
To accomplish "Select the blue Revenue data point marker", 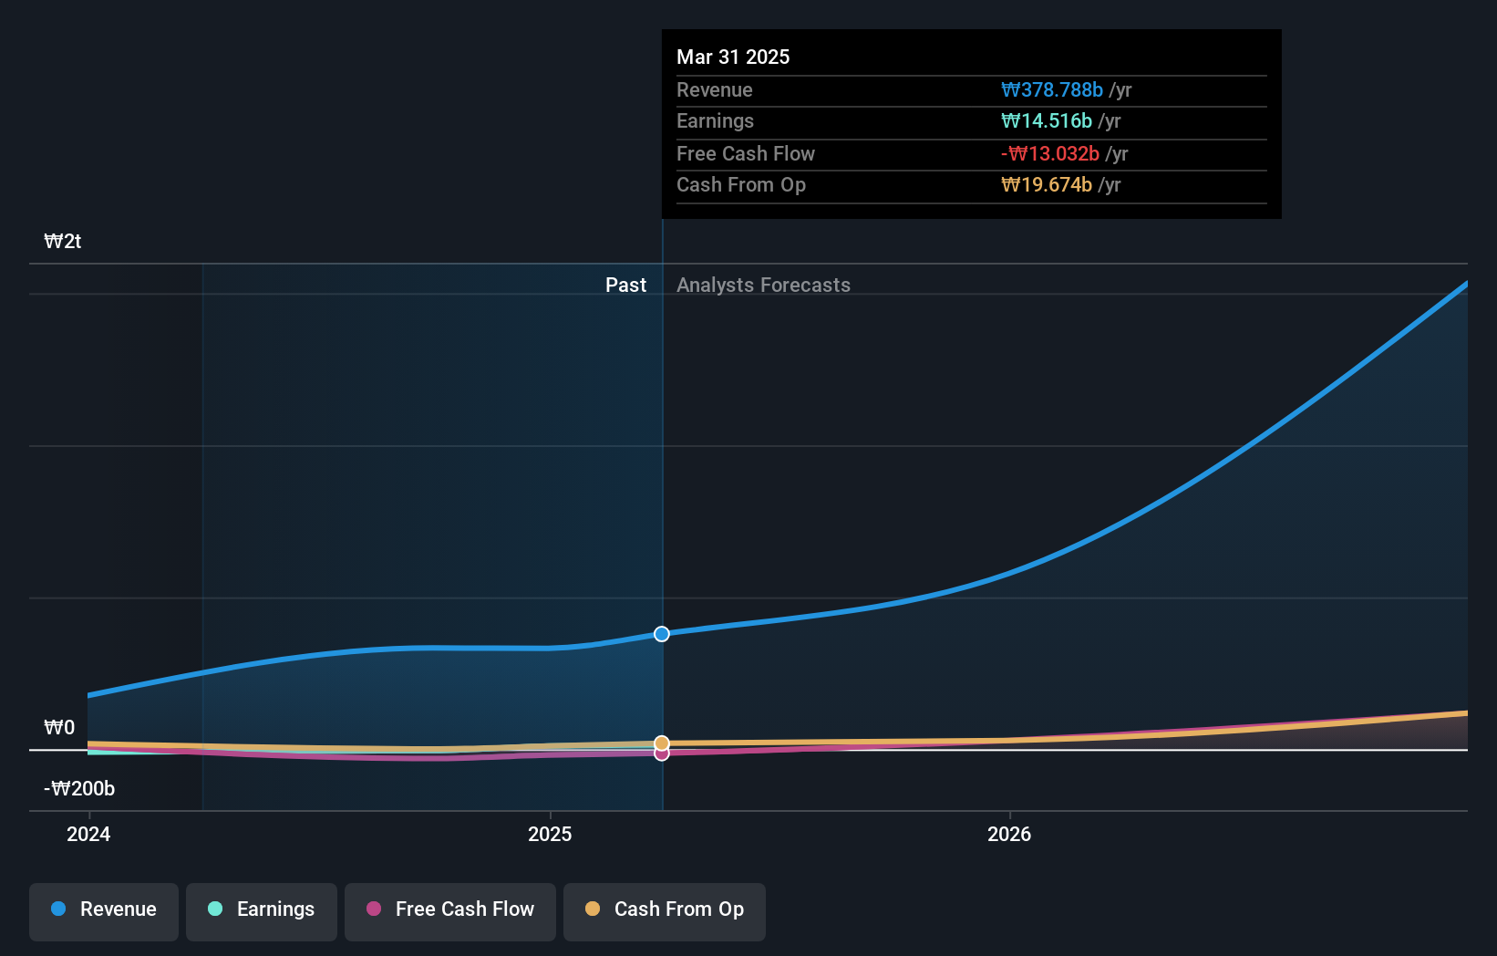I will [x=661, y=634].
